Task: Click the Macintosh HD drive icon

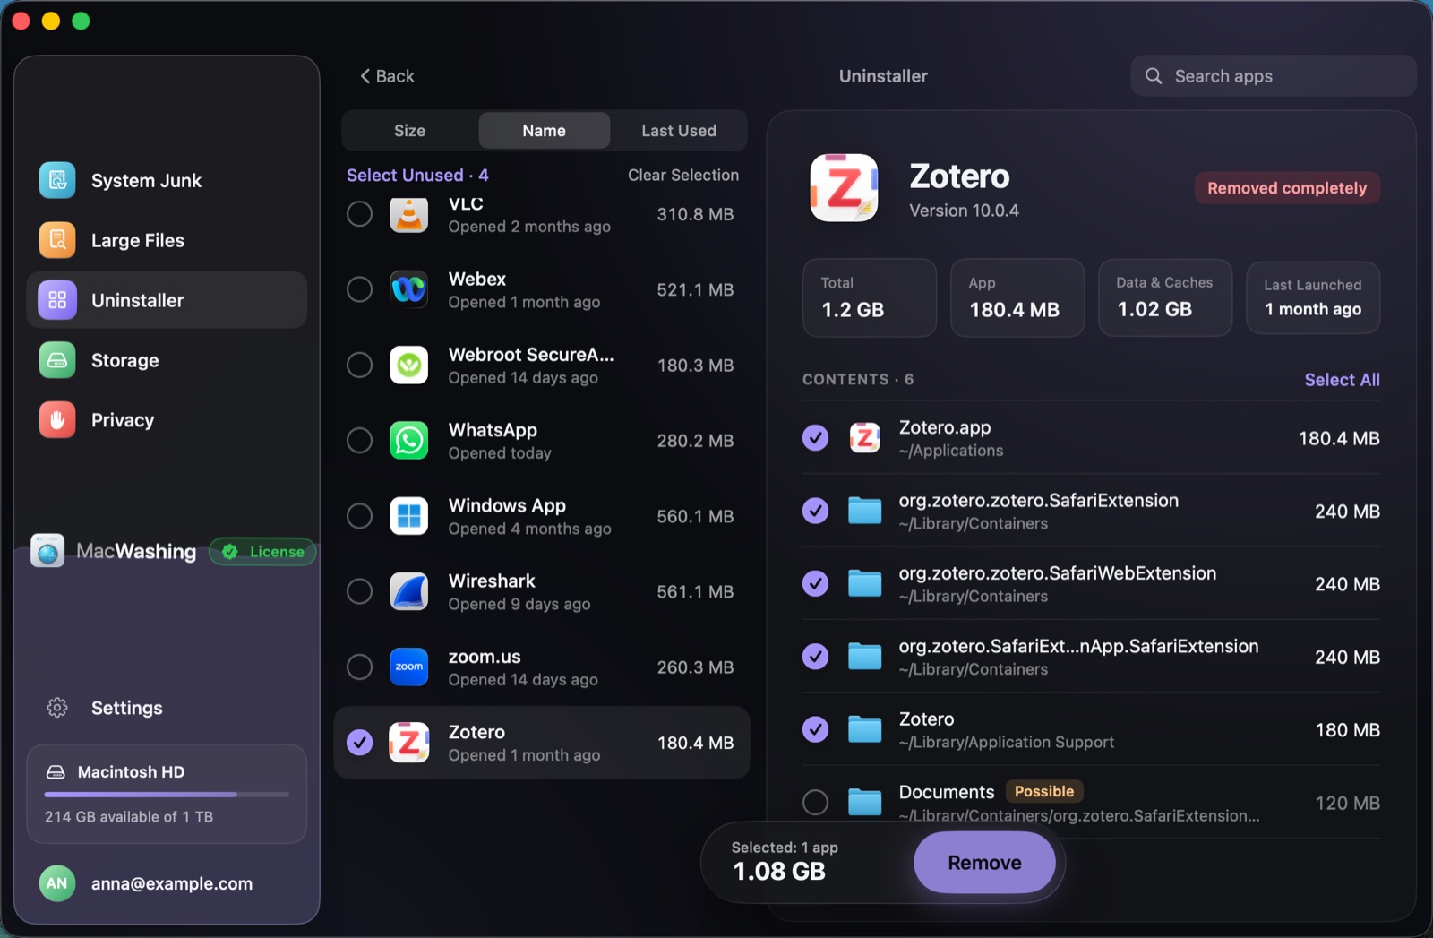Action: pyautogui.click(x=56, y=772)
